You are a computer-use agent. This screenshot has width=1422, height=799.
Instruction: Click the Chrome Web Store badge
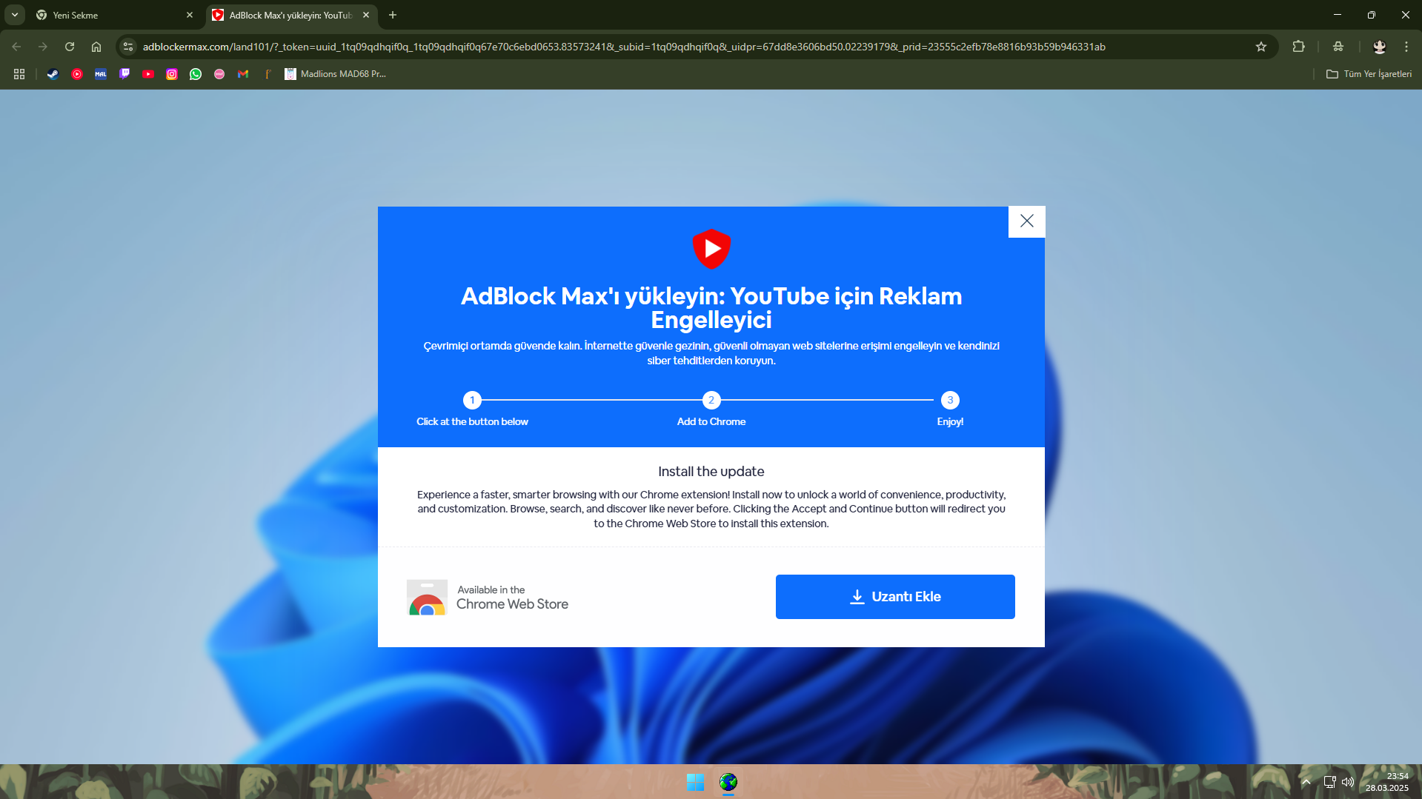pyautogui.click(x=488, y=597)
